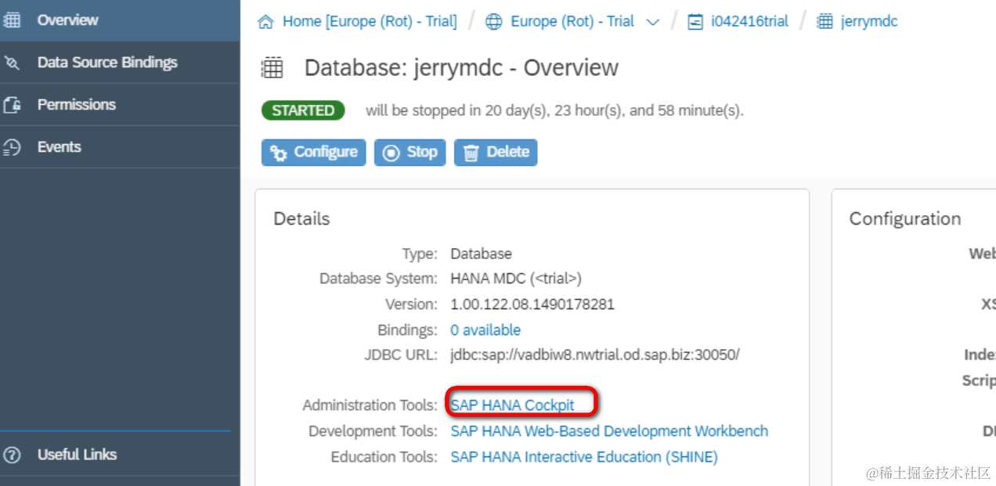This screenshot has height=486, width=996.
Task: Click the HANA MDC (<trial>) value
Action: point(516,279)
